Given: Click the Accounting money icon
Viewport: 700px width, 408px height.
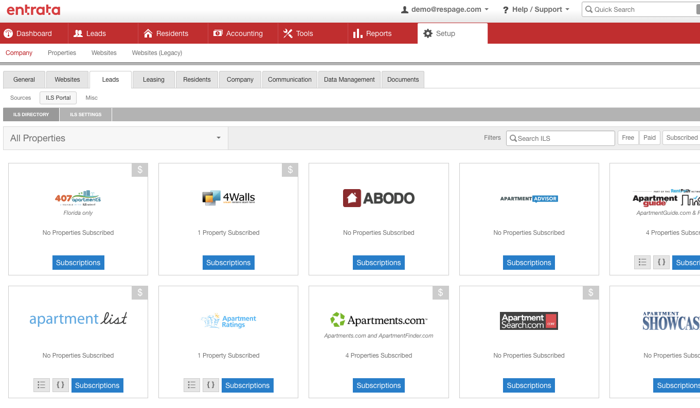Looking at the screenshot, I should click(x=218, y=33).
